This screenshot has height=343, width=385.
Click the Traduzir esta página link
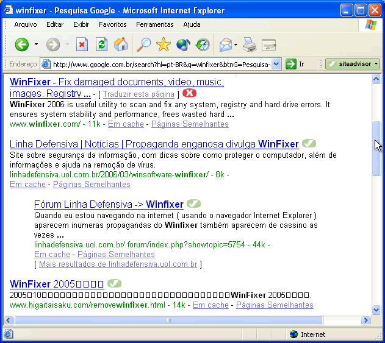point(139,94)
